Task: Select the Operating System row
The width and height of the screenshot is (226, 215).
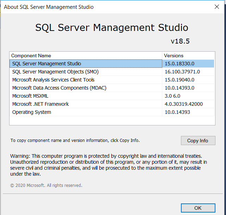Action: [x=112, y=112]
